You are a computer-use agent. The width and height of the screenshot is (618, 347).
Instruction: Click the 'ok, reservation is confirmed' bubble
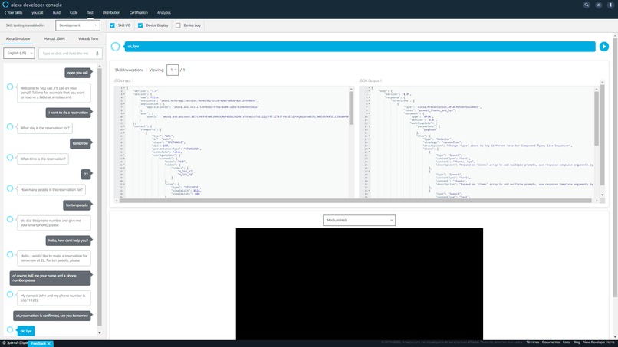(x=52, y=316)
